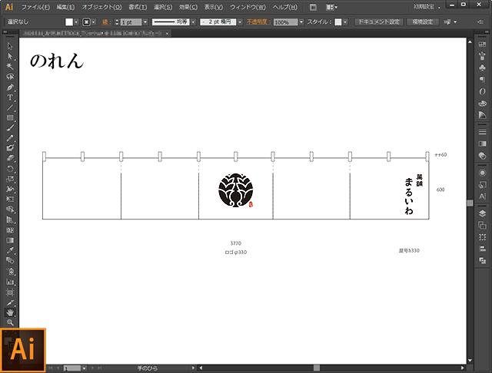Open the 編集 menu
The height and width of the screenshot is (373, 492).
coord(65,7)
